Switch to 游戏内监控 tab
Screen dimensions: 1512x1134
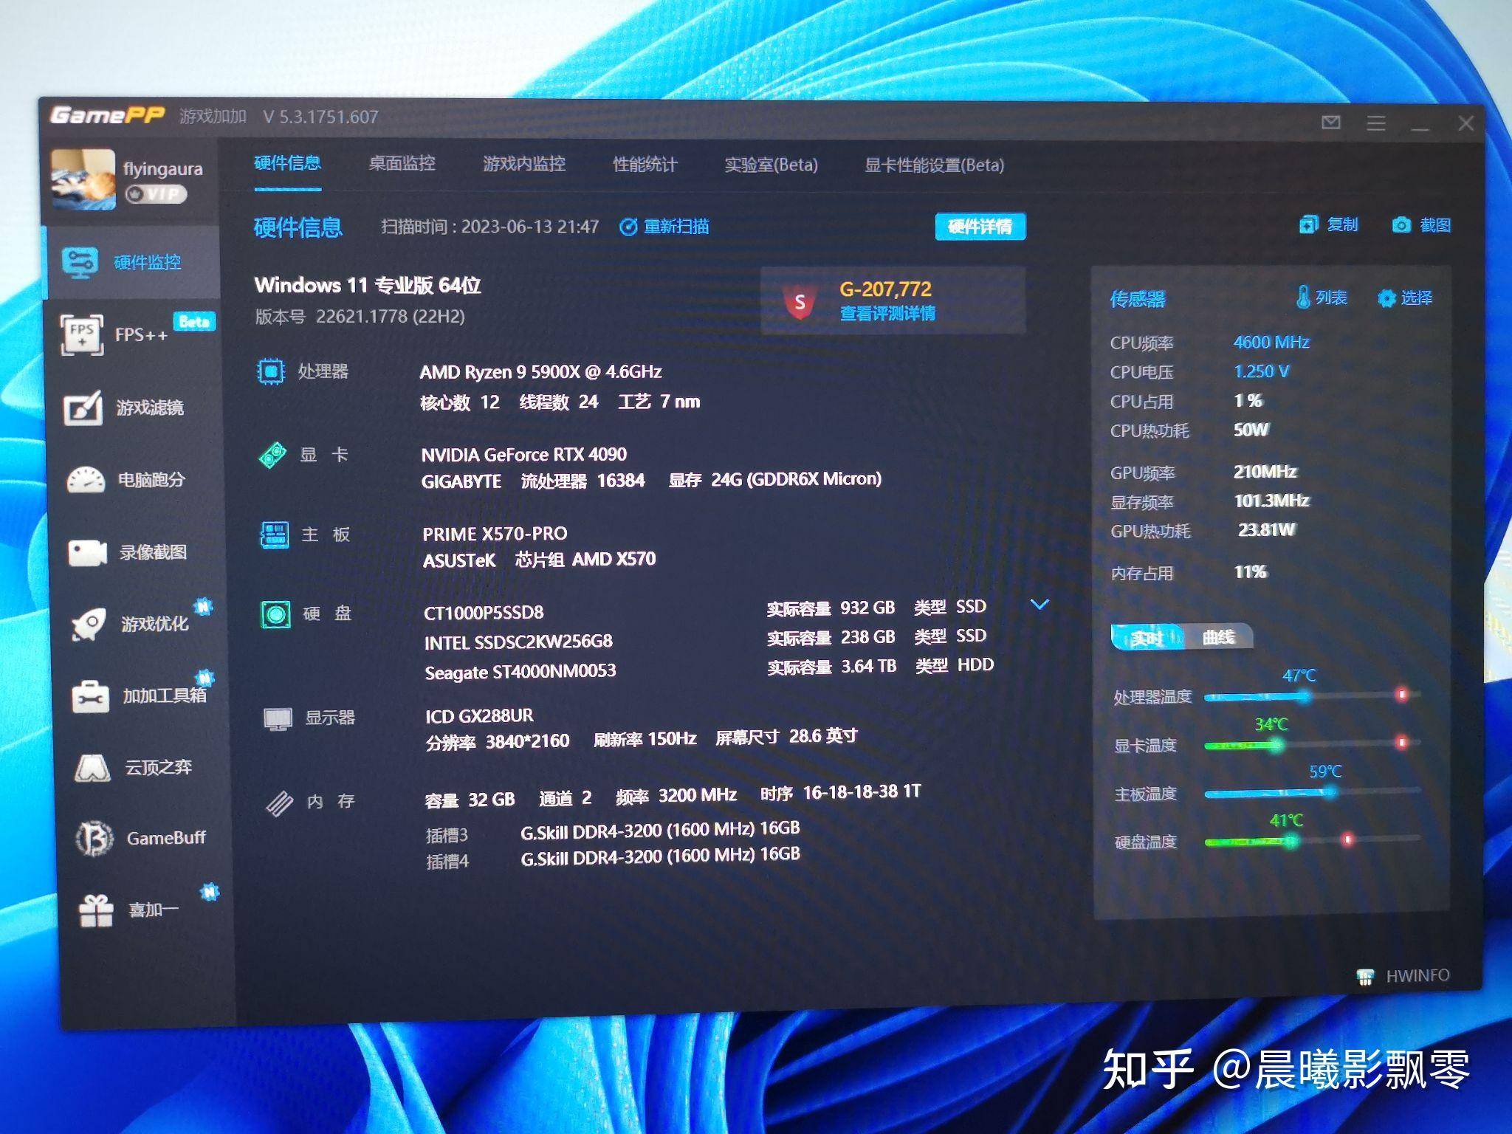(524, 164)
